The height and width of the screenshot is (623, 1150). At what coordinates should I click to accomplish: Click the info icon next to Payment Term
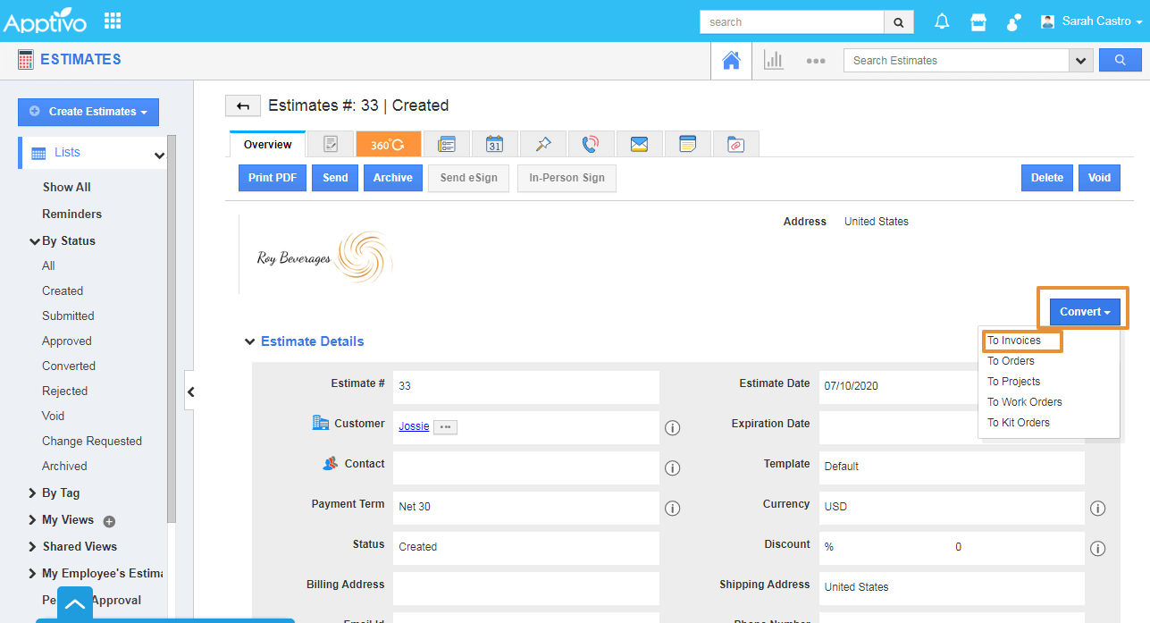(673, 509)
